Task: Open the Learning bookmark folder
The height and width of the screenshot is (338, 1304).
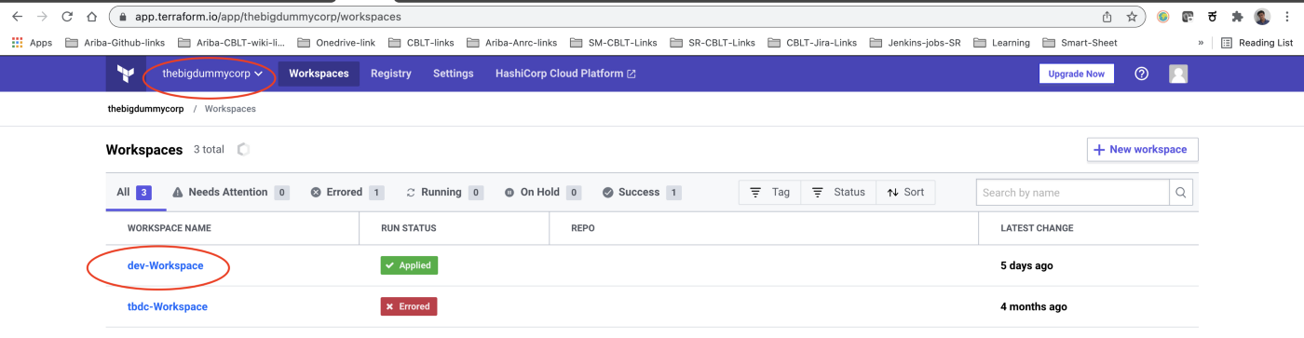Action: click(1002, 43)
